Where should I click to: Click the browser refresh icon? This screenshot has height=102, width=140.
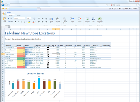108,5
